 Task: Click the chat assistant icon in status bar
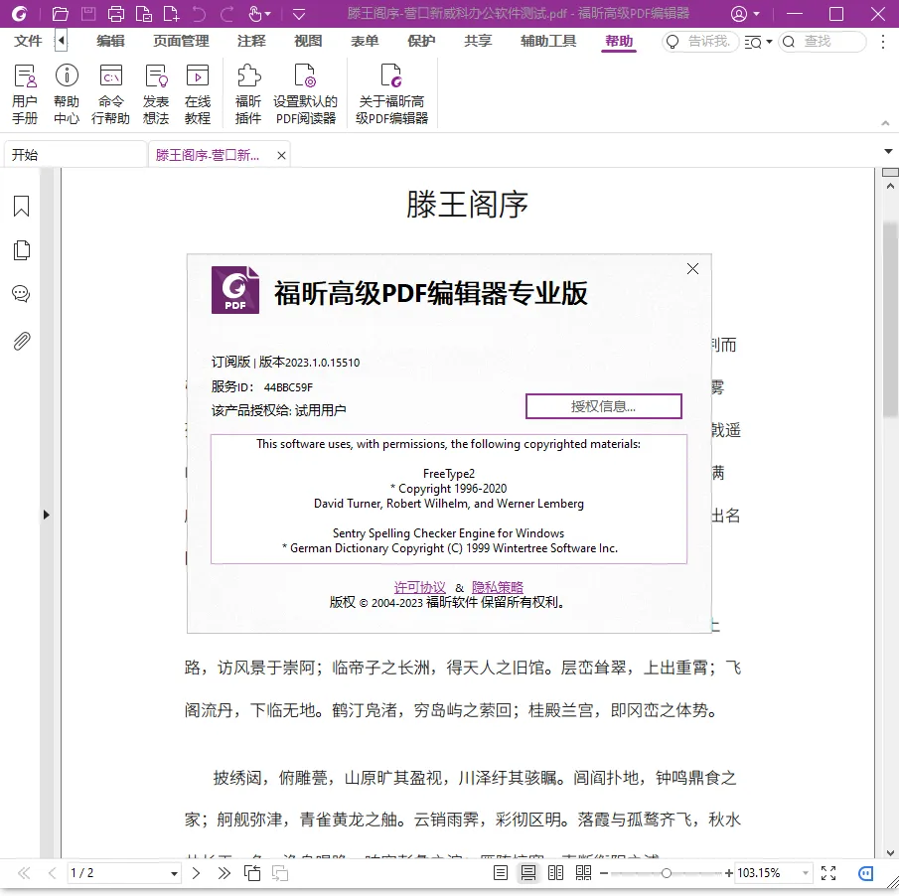866,873
